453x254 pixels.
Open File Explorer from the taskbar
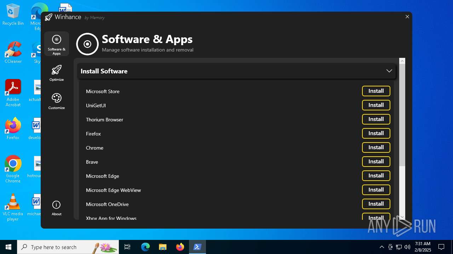pos(162,247)
